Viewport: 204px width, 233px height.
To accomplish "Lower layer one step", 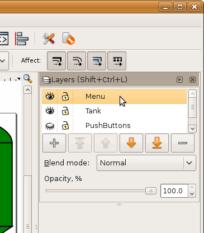I will (131, 143).
